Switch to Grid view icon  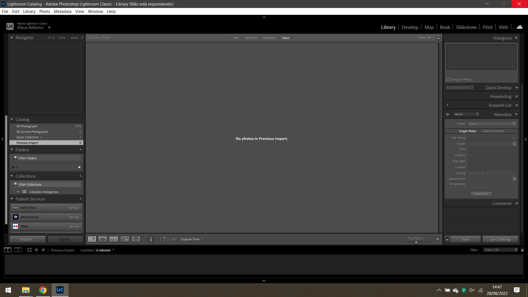point(92,239)
